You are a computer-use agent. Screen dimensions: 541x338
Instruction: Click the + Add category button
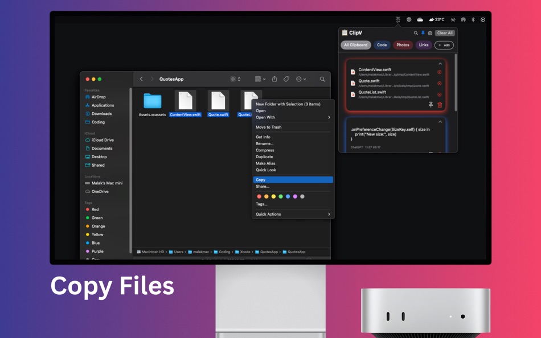point(444,45)
